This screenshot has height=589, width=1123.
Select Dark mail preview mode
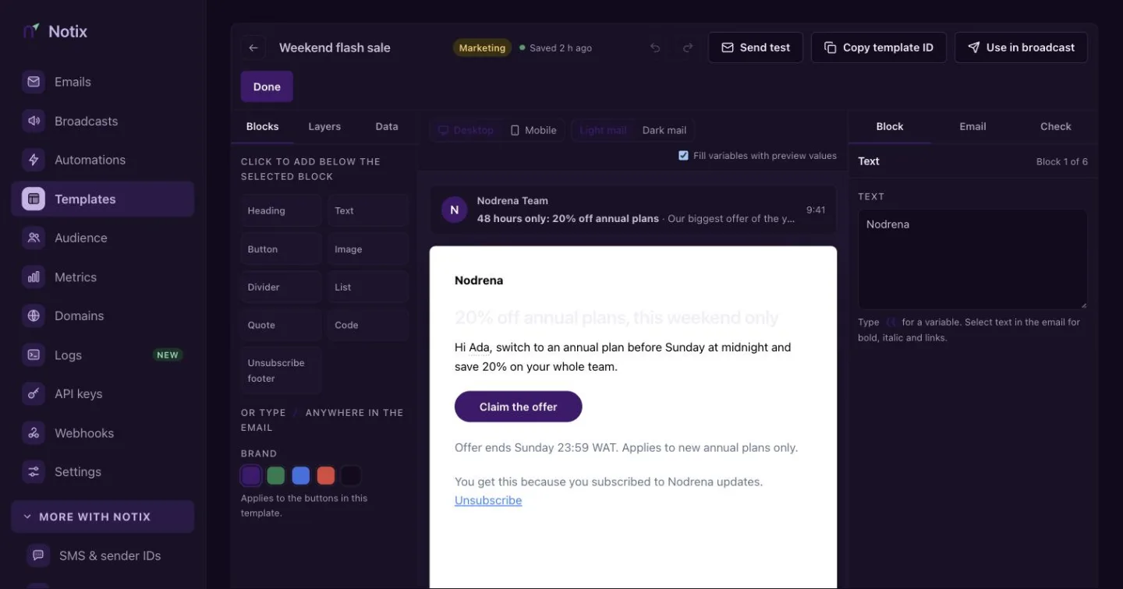[x=664, y=130]
